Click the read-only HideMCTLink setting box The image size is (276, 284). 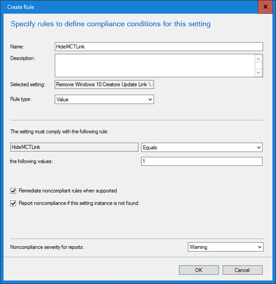coord(74,147)
